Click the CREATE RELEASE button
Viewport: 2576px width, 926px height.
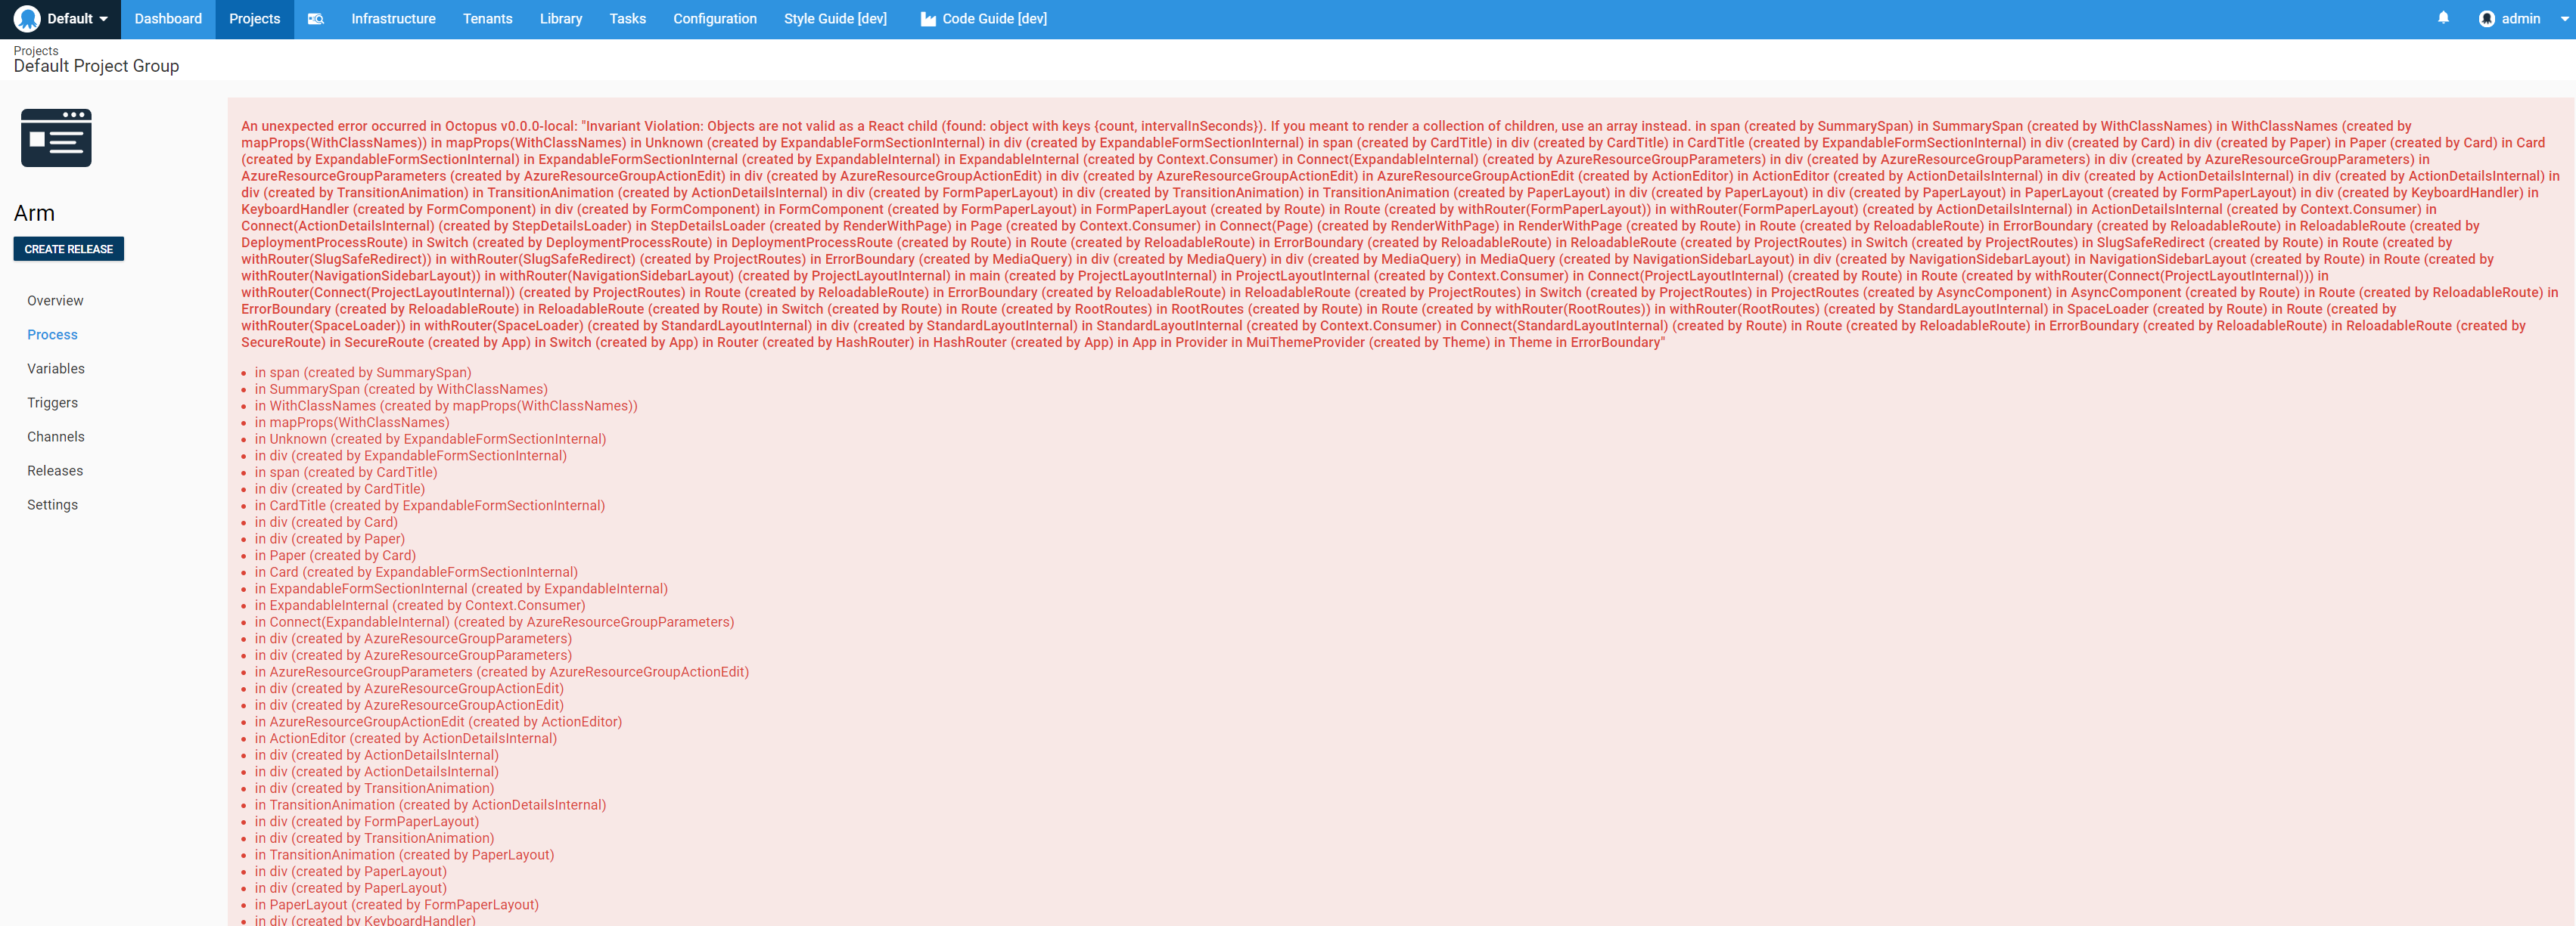click(69, 249)
